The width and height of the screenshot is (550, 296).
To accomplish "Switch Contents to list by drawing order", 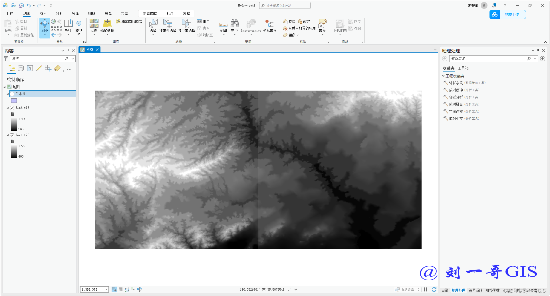I will point(12,68).
